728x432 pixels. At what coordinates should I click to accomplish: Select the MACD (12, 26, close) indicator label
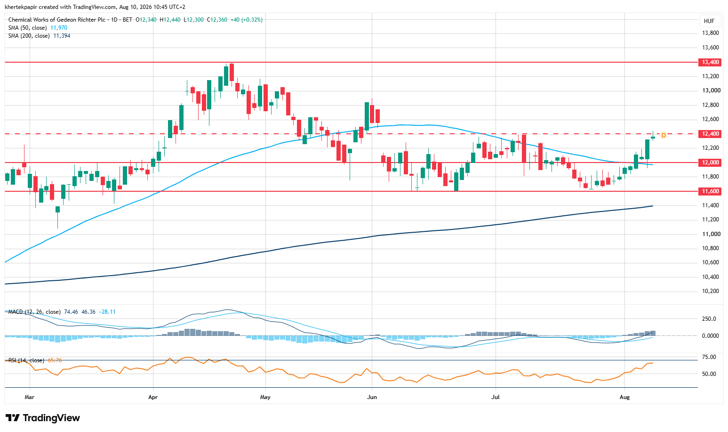point(34,312)
